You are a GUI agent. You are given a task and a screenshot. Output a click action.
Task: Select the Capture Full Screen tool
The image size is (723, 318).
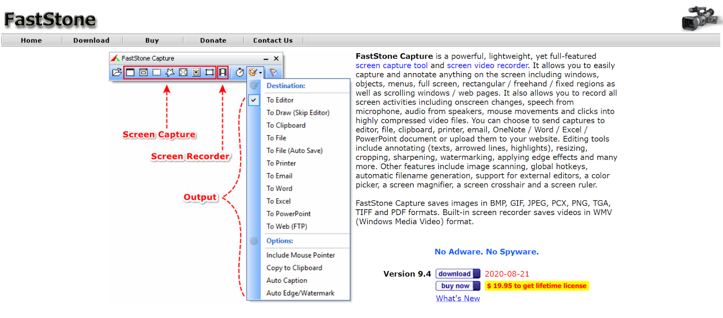183,72
